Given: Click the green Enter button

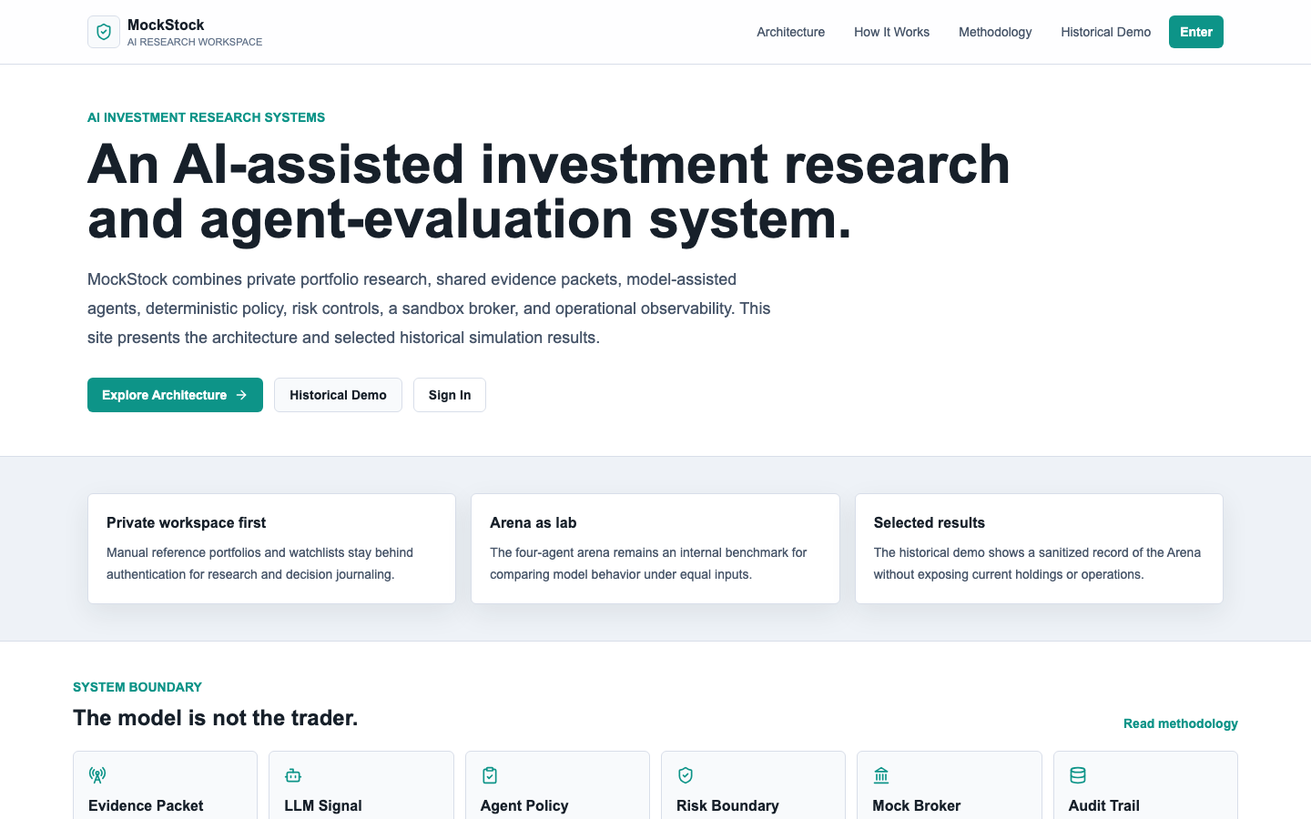Looking at the screenshot, I should [1196, 32].
